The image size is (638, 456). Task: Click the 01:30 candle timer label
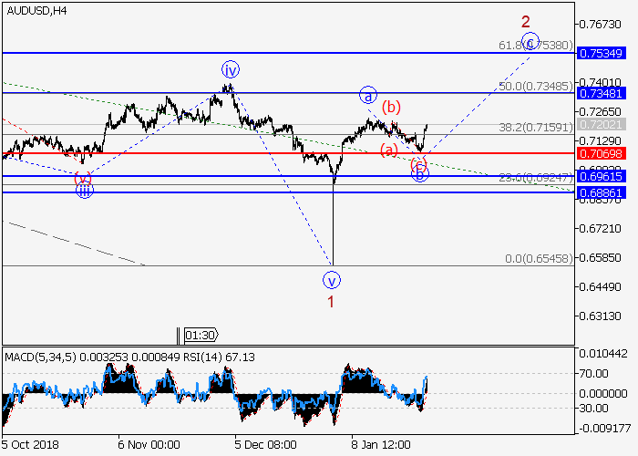click(198, 335)
